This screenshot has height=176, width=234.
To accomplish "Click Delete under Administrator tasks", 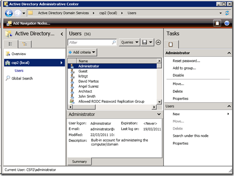I will click(x=178, y=91).
